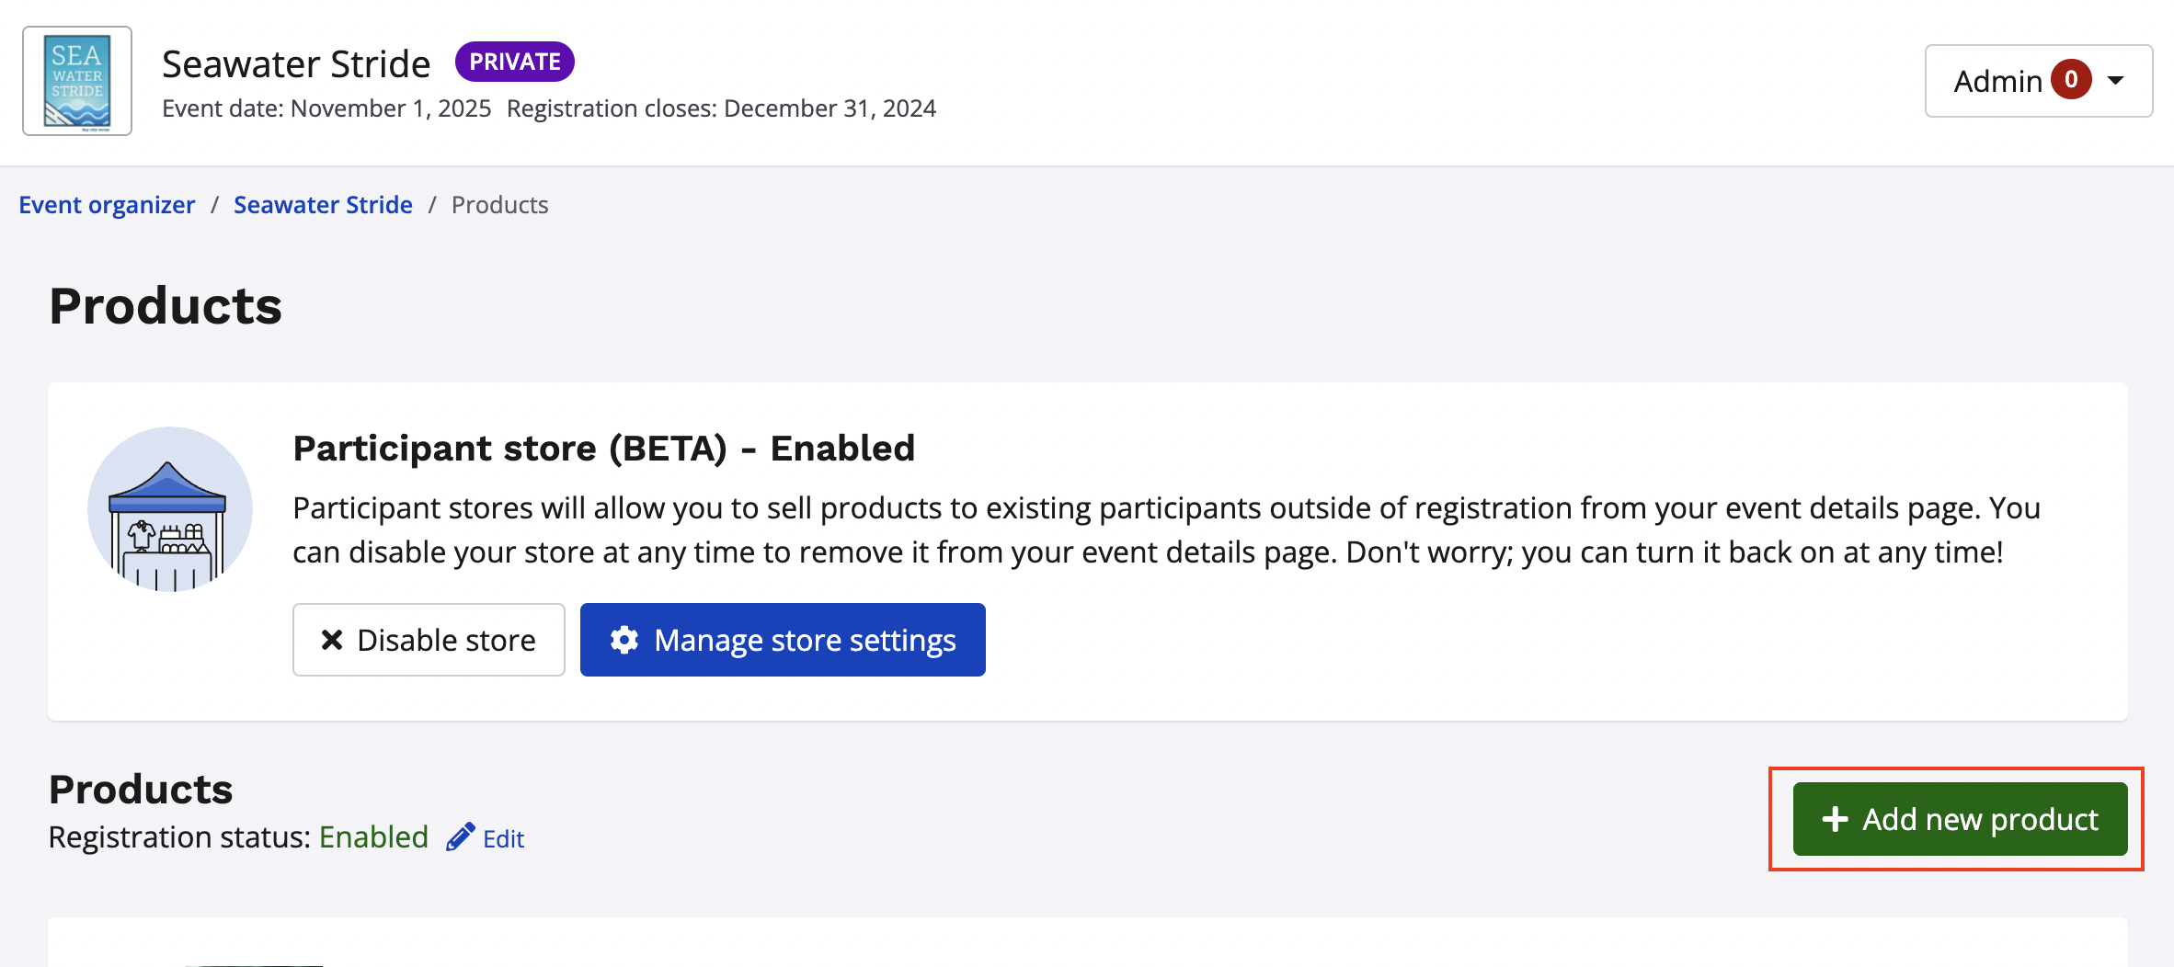Click the Participant store (BETA) heading
The height and width of the screenshot is (967, 2174).
pyautogui.click(x=603, y=449)
